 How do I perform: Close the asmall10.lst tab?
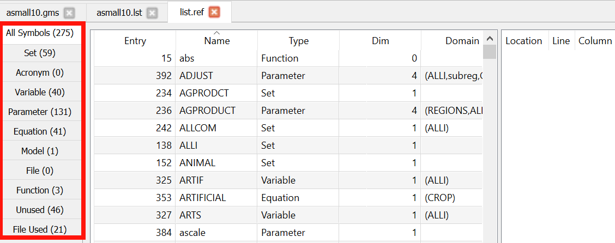point(152,12)
